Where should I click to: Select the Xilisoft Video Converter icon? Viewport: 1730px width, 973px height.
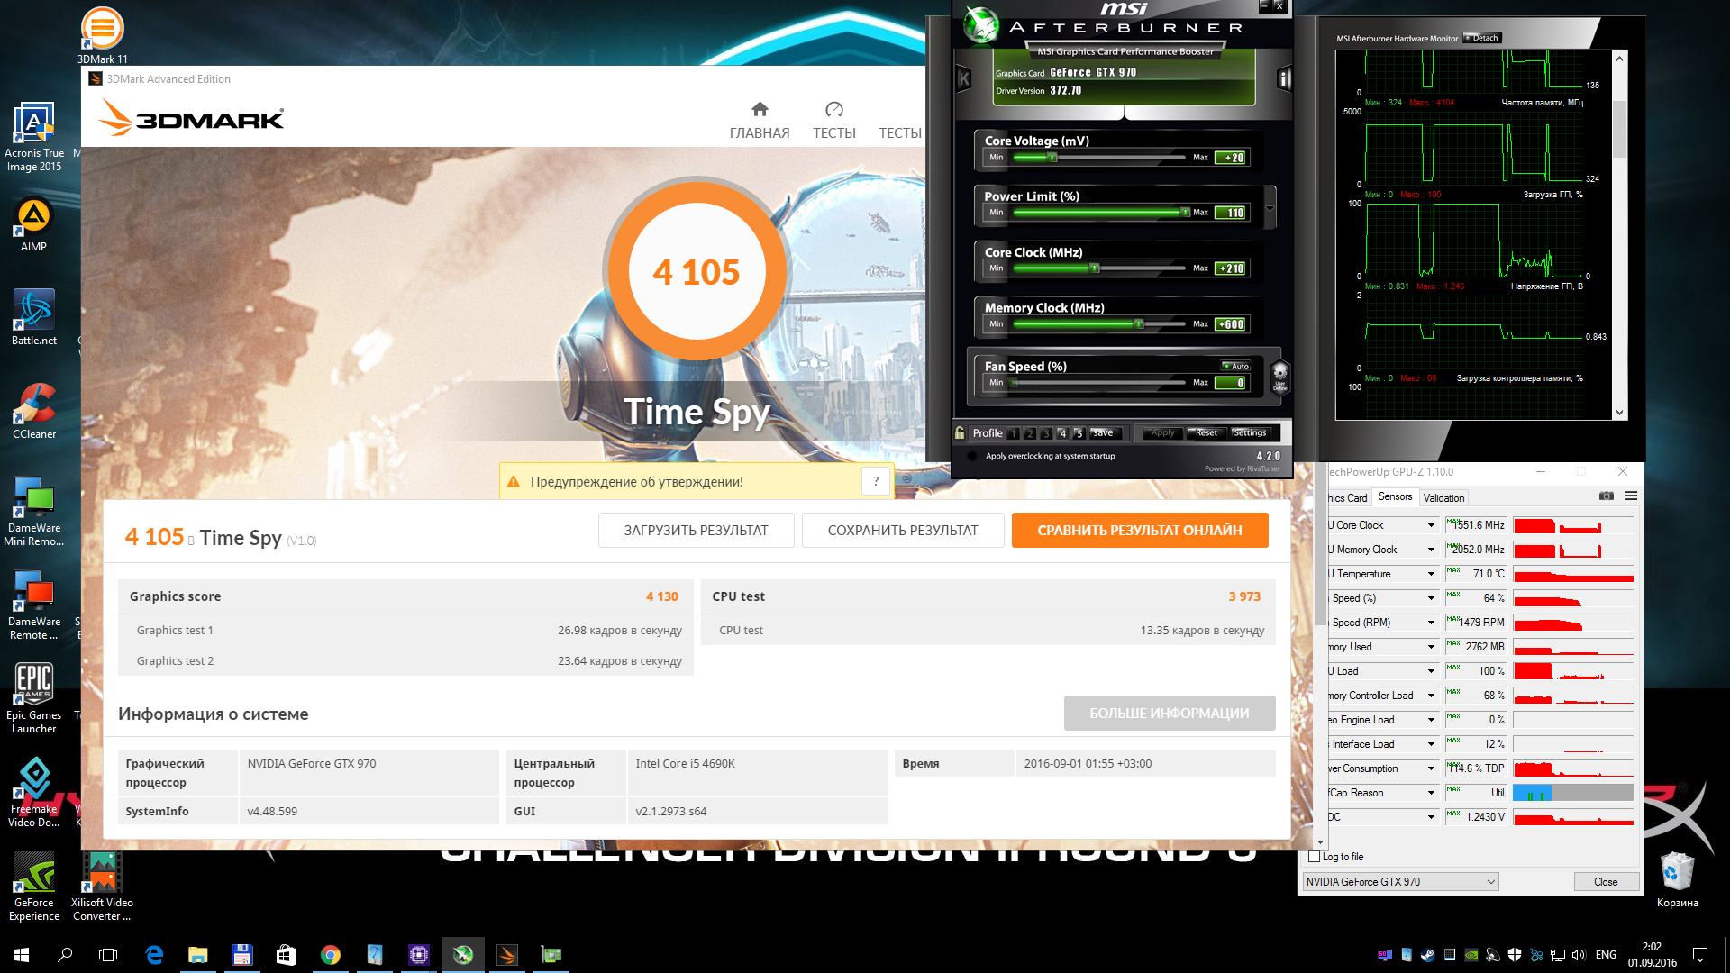click(x=102, y=887)
